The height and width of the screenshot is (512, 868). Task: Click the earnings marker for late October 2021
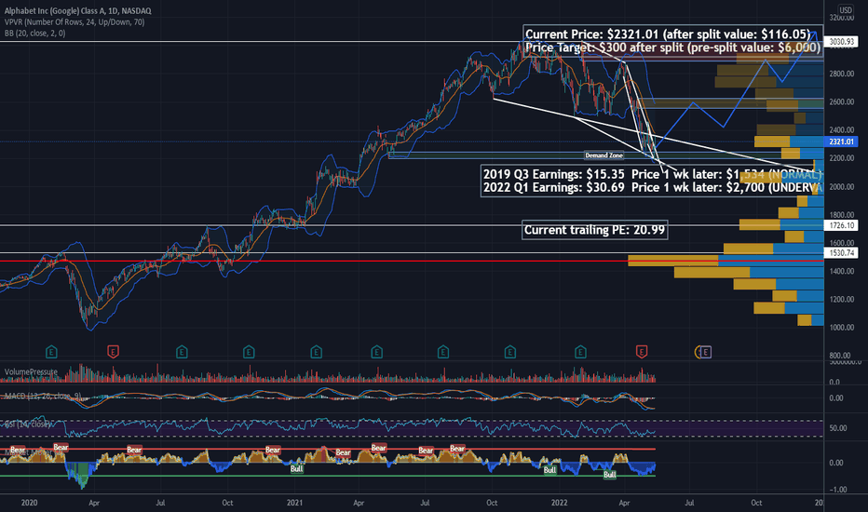509,352
